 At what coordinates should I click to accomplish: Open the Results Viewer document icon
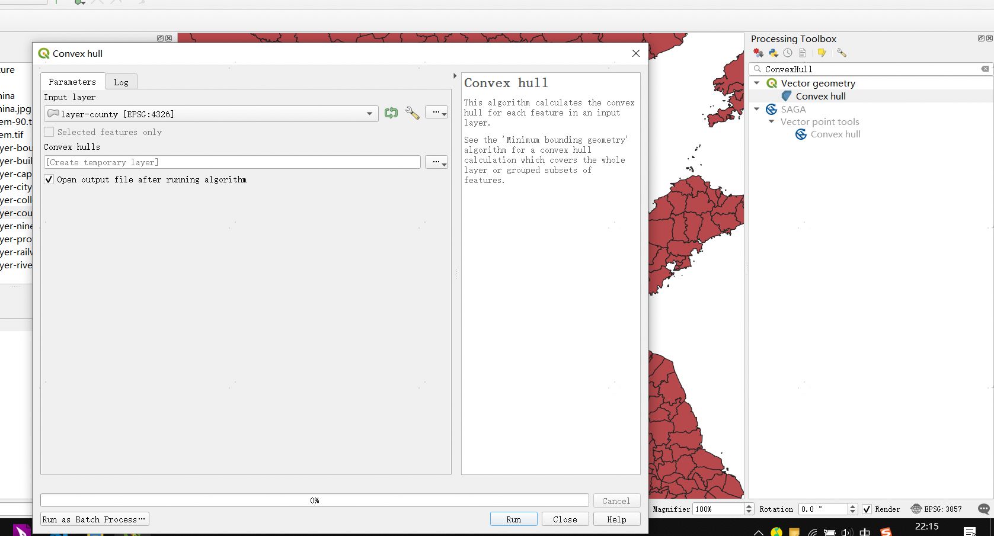(x=803, y=53)
